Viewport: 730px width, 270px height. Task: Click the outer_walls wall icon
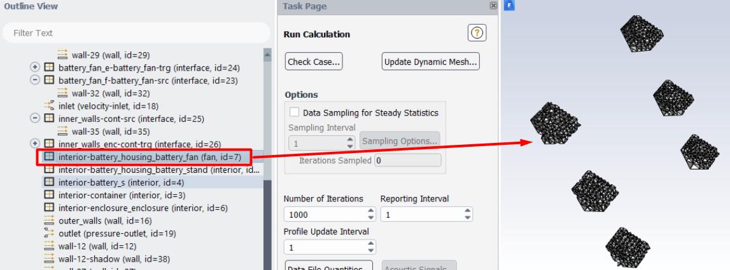[49, 220]
